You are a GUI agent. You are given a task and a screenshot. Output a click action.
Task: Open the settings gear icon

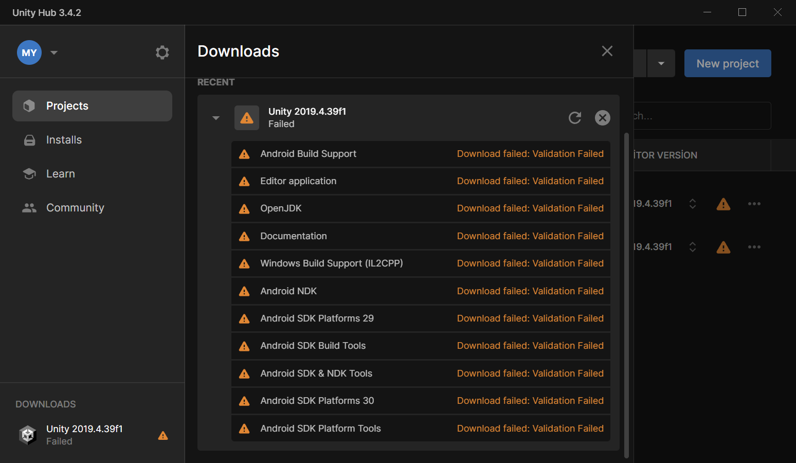[162, 52]
